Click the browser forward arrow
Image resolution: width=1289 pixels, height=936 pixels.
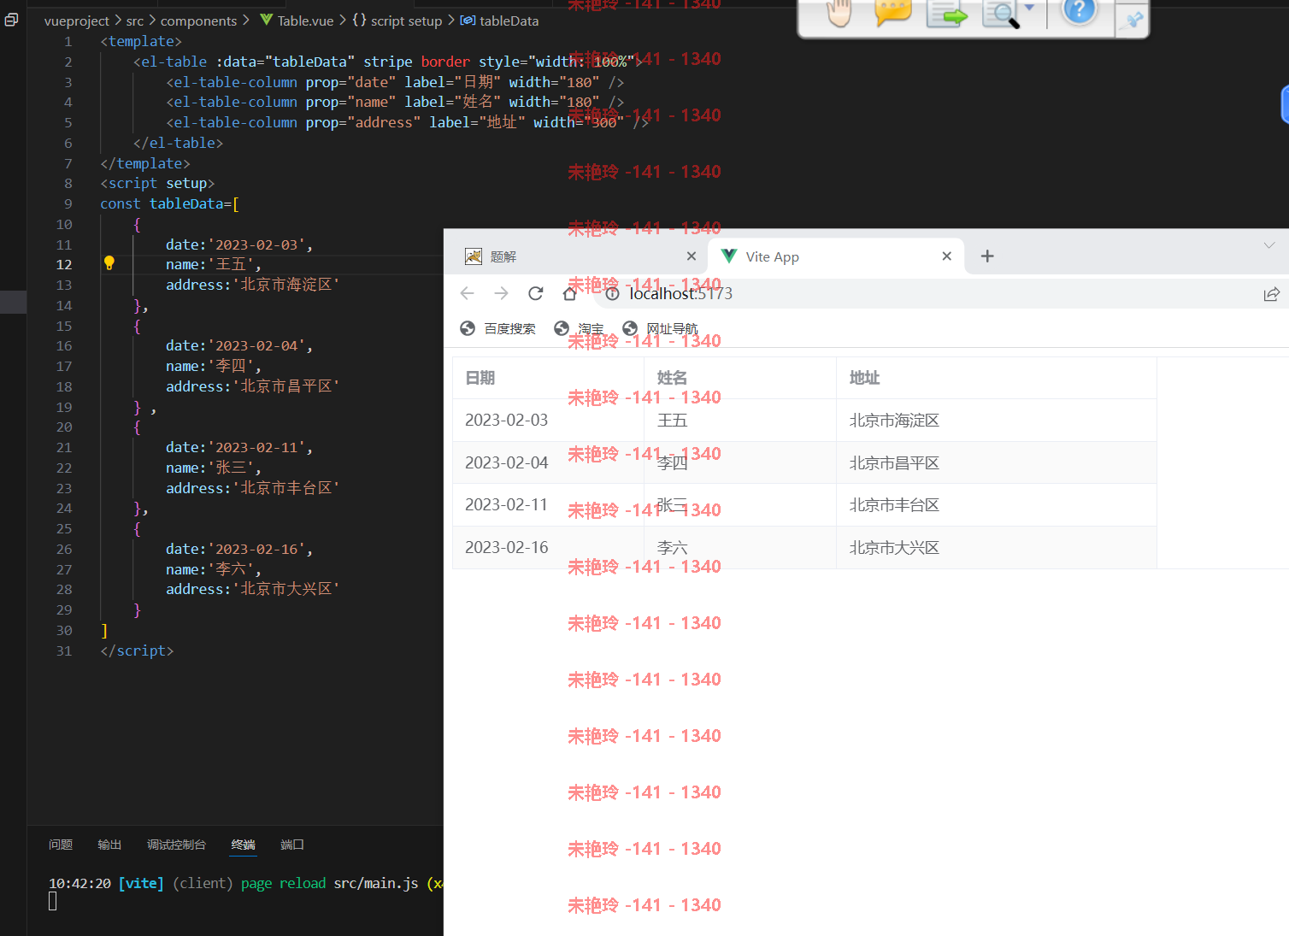pyautogui.click(x=501, y=293)
